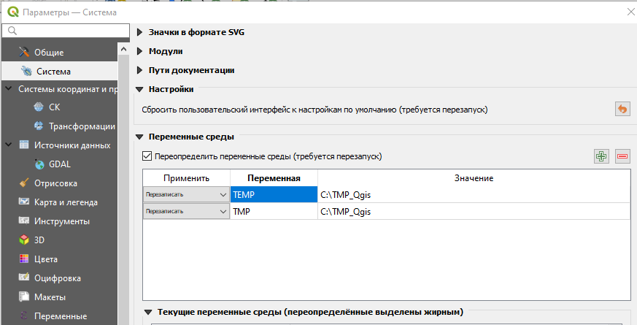Open the GDAL settings page
637x325 pixels.
pos(60,164)
